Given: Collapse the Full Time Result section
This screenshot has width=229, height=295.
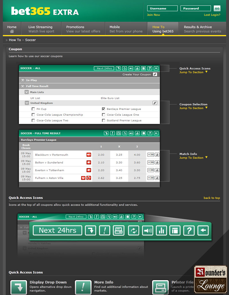Looking at the screenshot, I should tap(23, 86).
